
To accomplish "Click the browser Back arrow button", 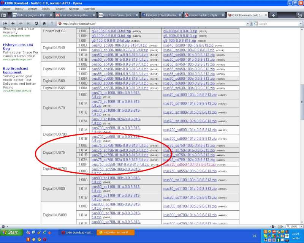I will (x=13, y=23).
